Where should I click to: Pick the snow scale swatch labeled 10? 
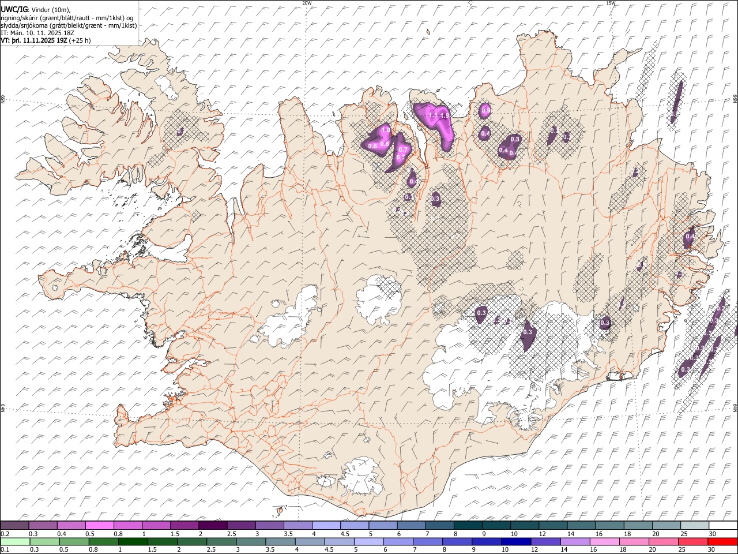(x=525, y=525)
